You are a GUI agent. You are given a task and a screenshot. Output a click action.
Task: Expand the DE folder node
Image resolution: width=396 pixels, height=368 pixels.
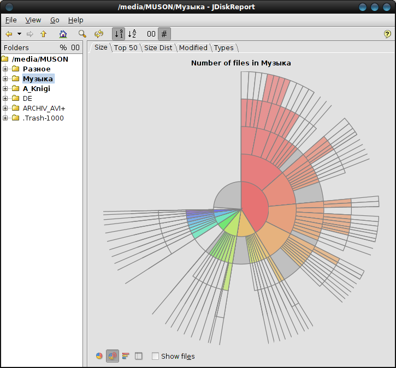tap(5, 98)
